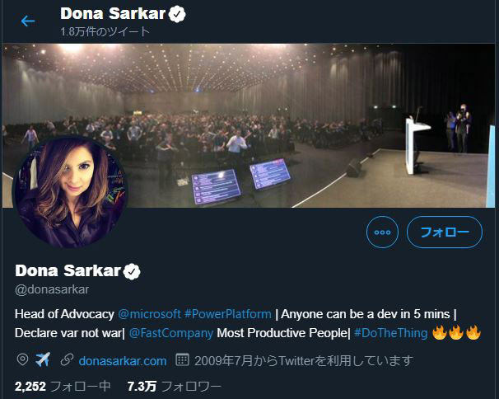This screenshot has width=499, height=399.
Task: Click the verified badge beside the header name
Action: (x=177, y=14)
